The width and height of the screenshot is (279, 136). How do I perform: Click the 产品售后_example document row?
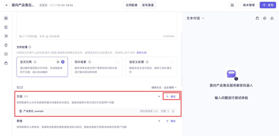(97, 111)
